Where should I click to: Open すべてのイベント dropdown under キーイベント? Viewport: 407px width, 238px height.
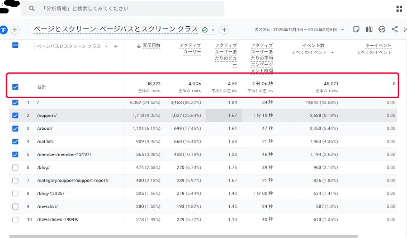point(377,52)
